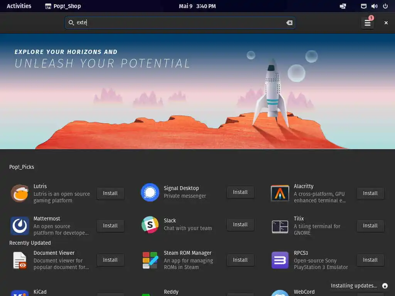Select the RPCS3 title text

(301, 253)
